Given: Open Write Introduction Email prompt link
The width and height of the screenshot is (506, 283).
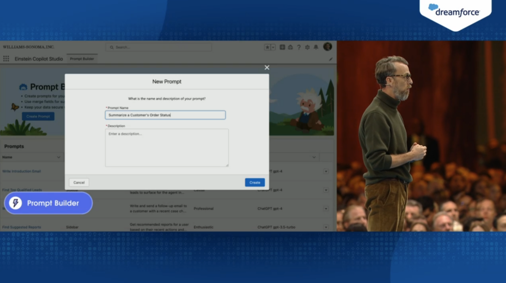Looking at the screenshot, I should 22,171.
